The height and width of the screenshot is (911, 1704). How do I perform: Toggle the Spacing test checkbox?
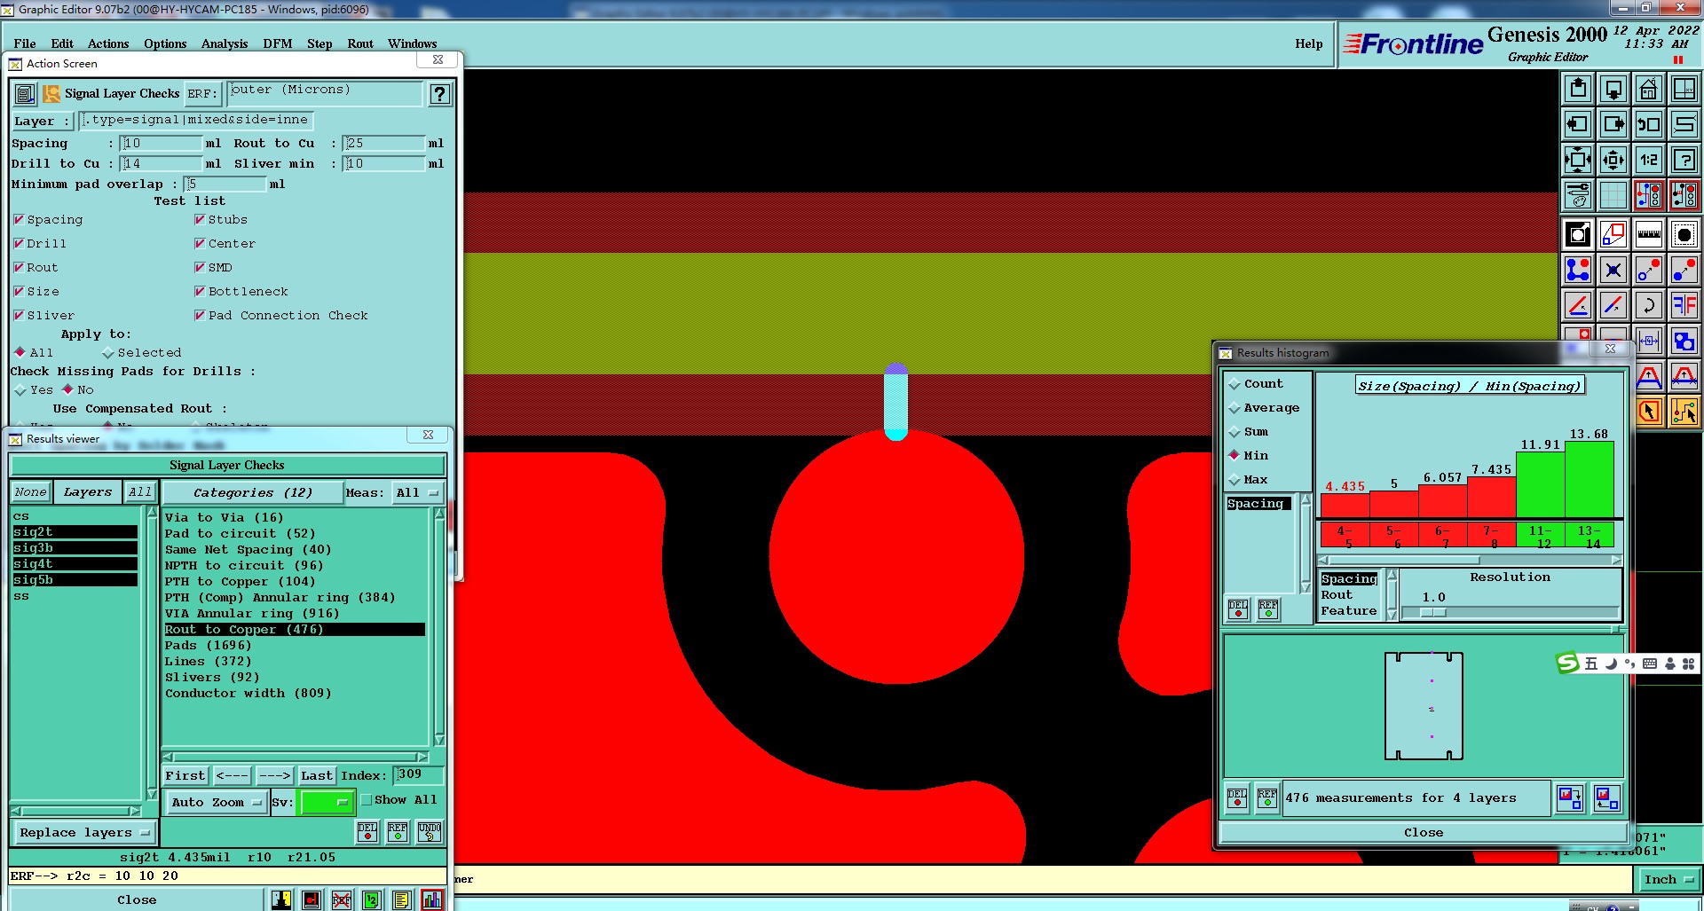pos(19,219)
